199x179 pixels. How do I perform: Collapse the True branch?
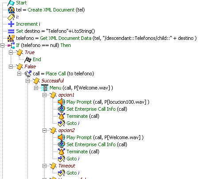click(11, 53)
